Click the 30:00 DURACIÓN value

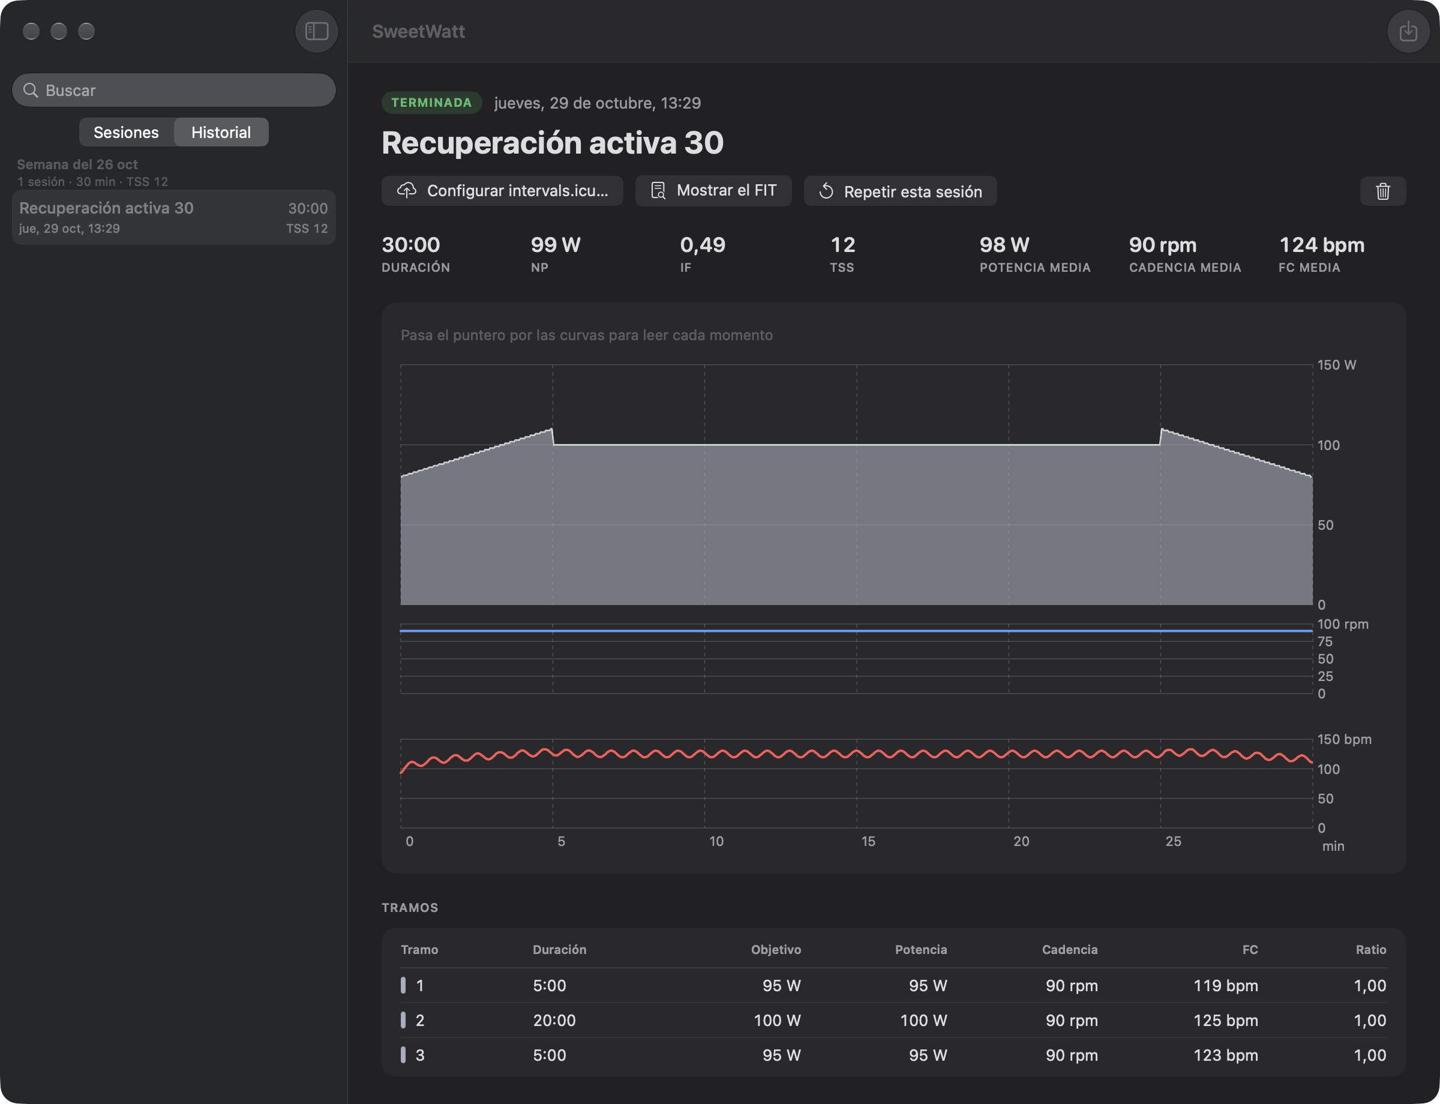[411, 245]
